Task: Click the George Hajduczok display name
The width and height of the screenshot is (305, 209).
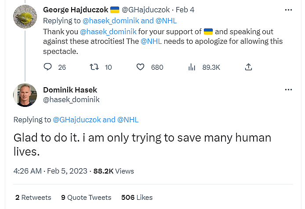Action: tap(75, 9)
